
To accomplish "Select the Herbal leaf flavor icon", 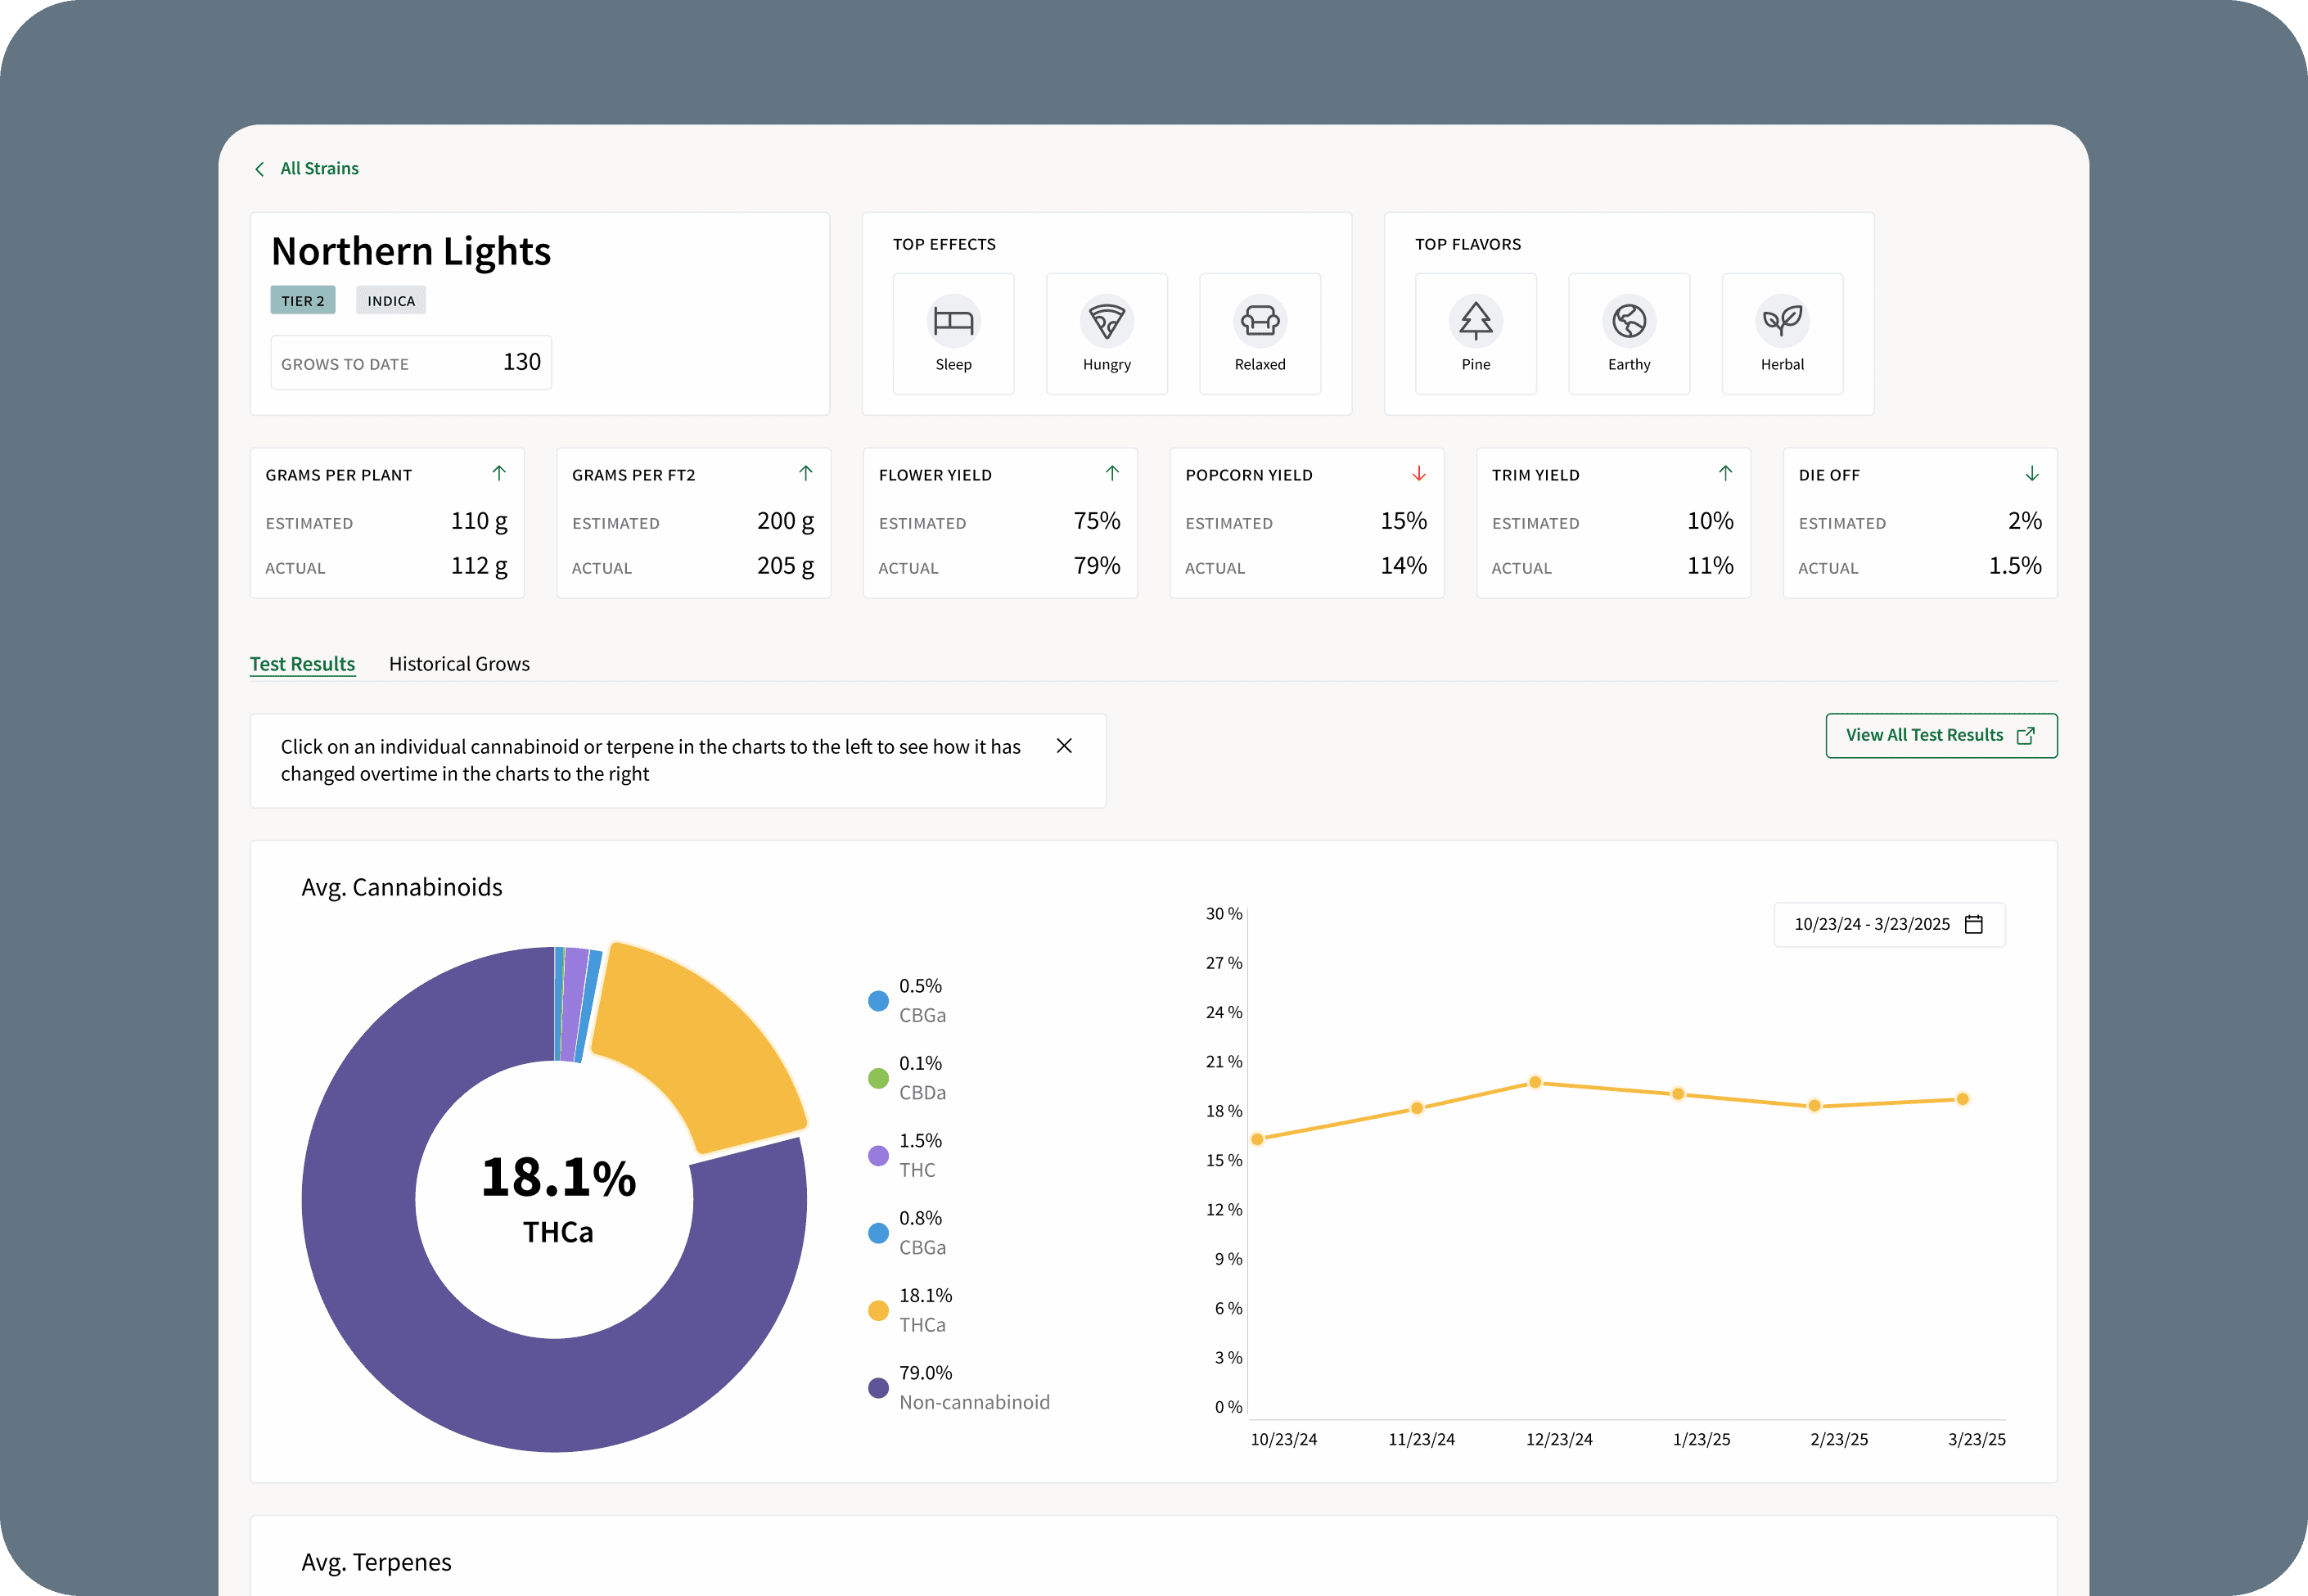I will 1782,321.
